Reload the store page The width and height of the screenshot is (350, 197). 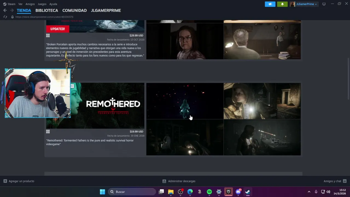5,17
